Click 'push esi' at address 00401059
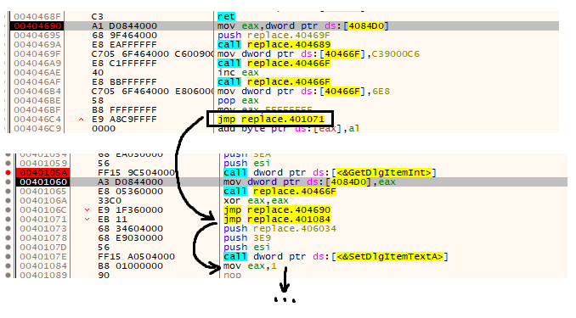 coord(247,163)
